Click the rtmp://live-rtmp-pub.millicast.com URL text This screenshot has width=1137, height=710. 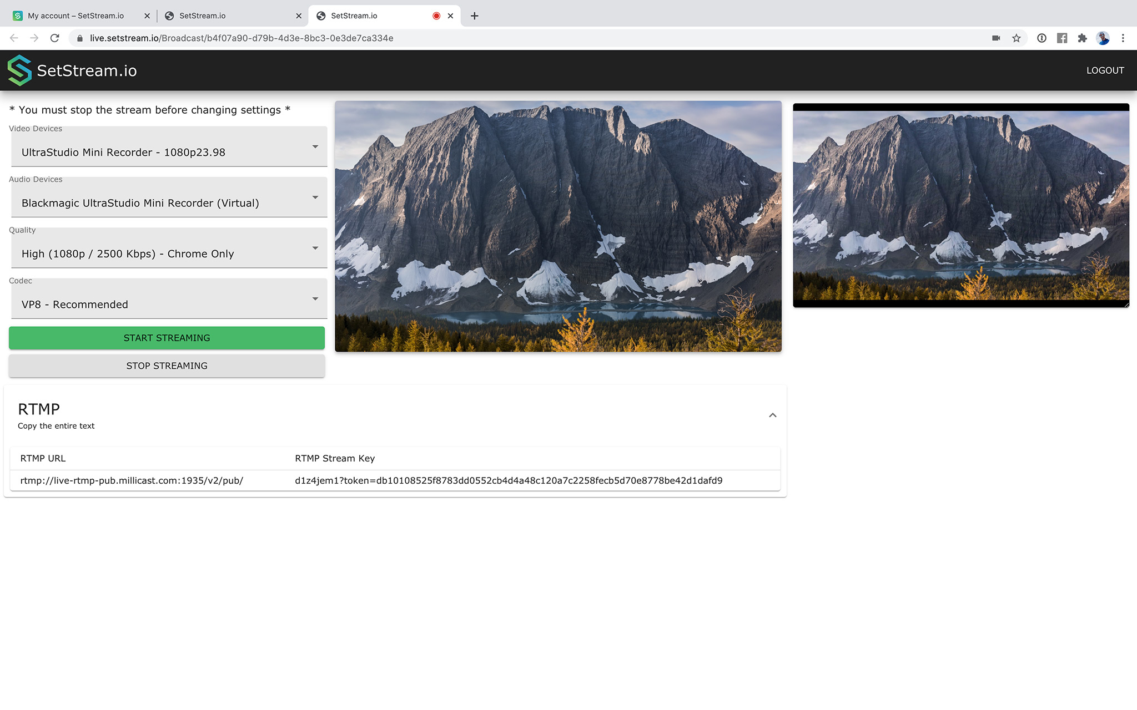click(132, 480)
